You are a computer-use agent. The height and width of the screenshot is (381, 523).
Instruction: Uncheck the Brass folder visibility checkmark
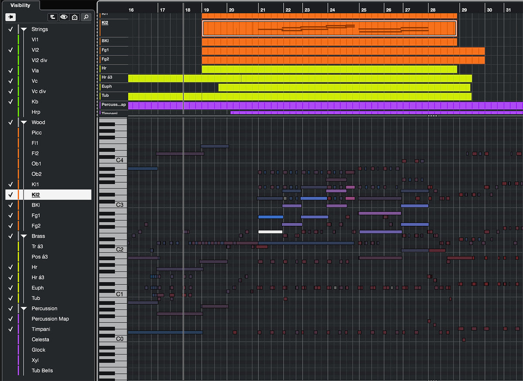point(10,236)
